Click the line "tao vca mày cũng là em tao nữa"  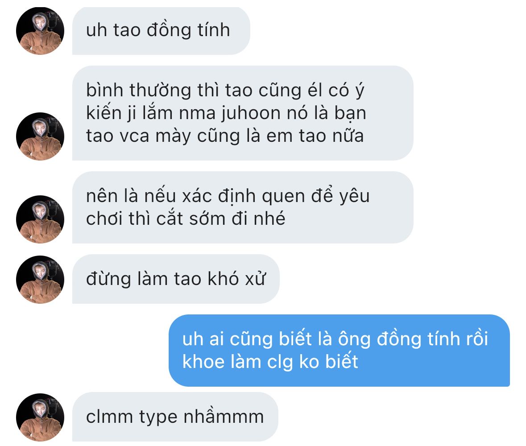pyautogui.click(x=225, y=136)
